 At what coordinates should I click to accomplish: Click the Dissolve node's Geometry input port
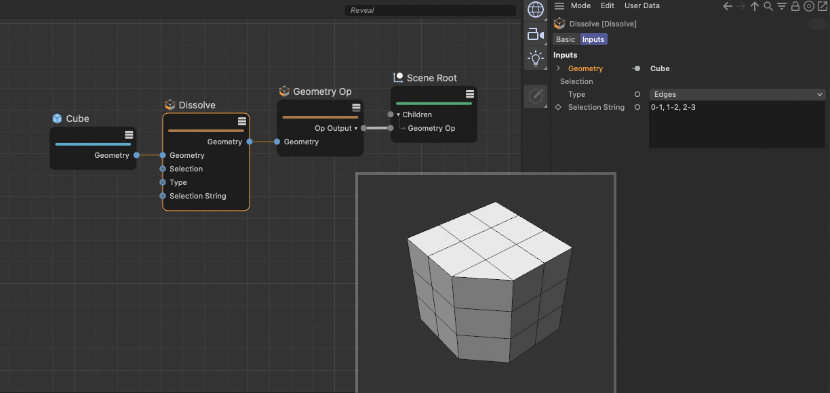click(163, 155)
